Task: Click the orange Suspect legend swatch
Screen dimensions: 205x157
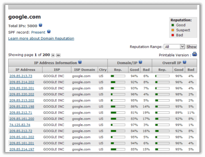Action: click(x=173, y=30)
